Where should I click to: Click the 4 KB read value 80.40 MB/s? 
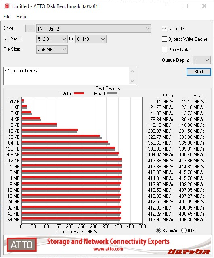point(193,119)
